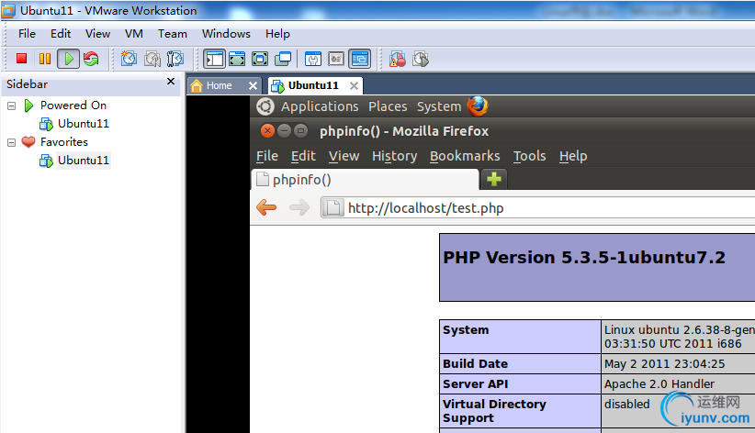Select Ubuntu11 under Favorites
Viewport: 755px width, 433px height.
coord(84,161)
